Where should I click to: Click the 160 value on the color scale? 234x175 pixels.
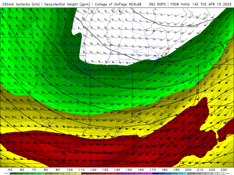click(x=141, y=170)
